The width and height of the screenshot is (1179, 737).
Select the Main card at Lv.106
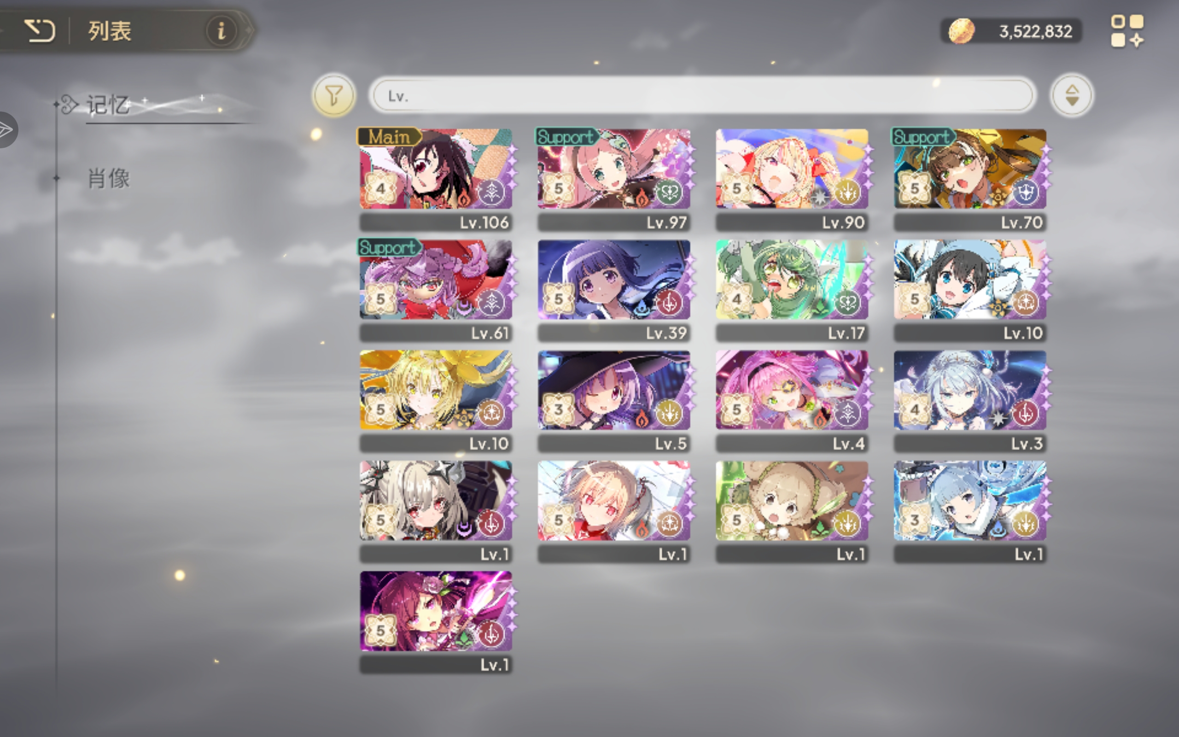(x=436, y=179)
